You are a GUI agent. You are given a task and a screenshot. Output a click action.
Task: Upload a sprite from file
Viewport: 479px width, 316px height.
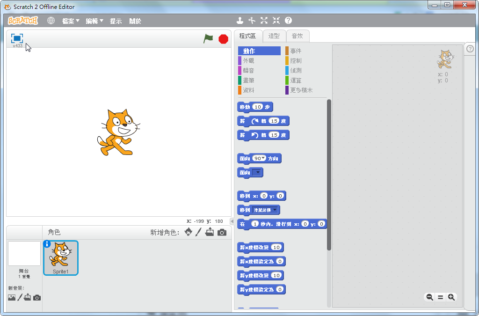pos(210,232)
